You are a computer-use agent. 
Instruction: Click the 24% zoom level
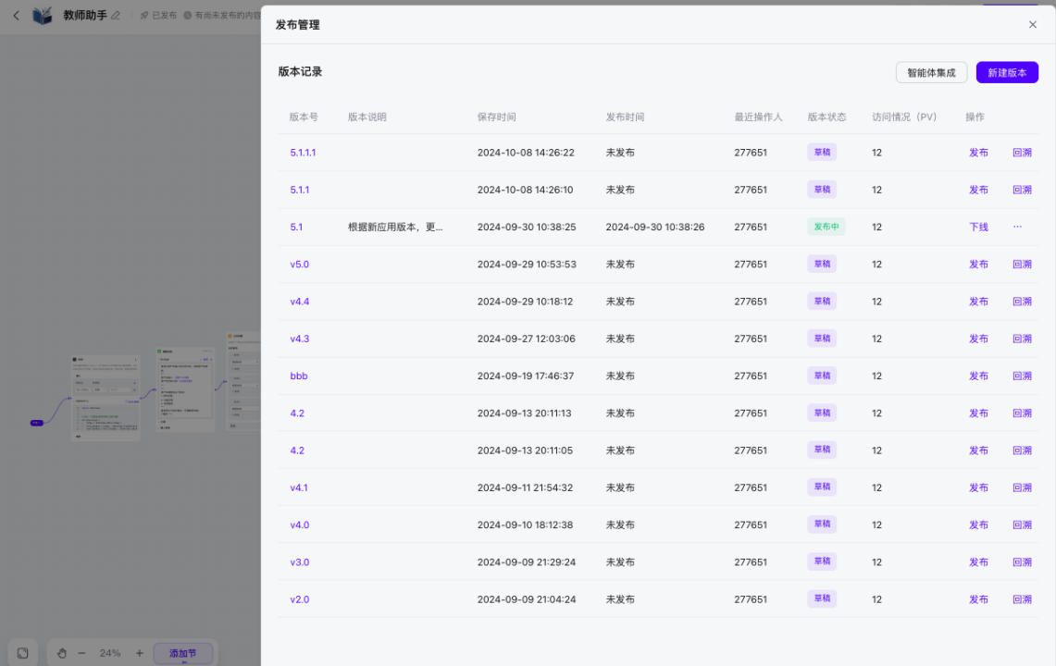110,653
